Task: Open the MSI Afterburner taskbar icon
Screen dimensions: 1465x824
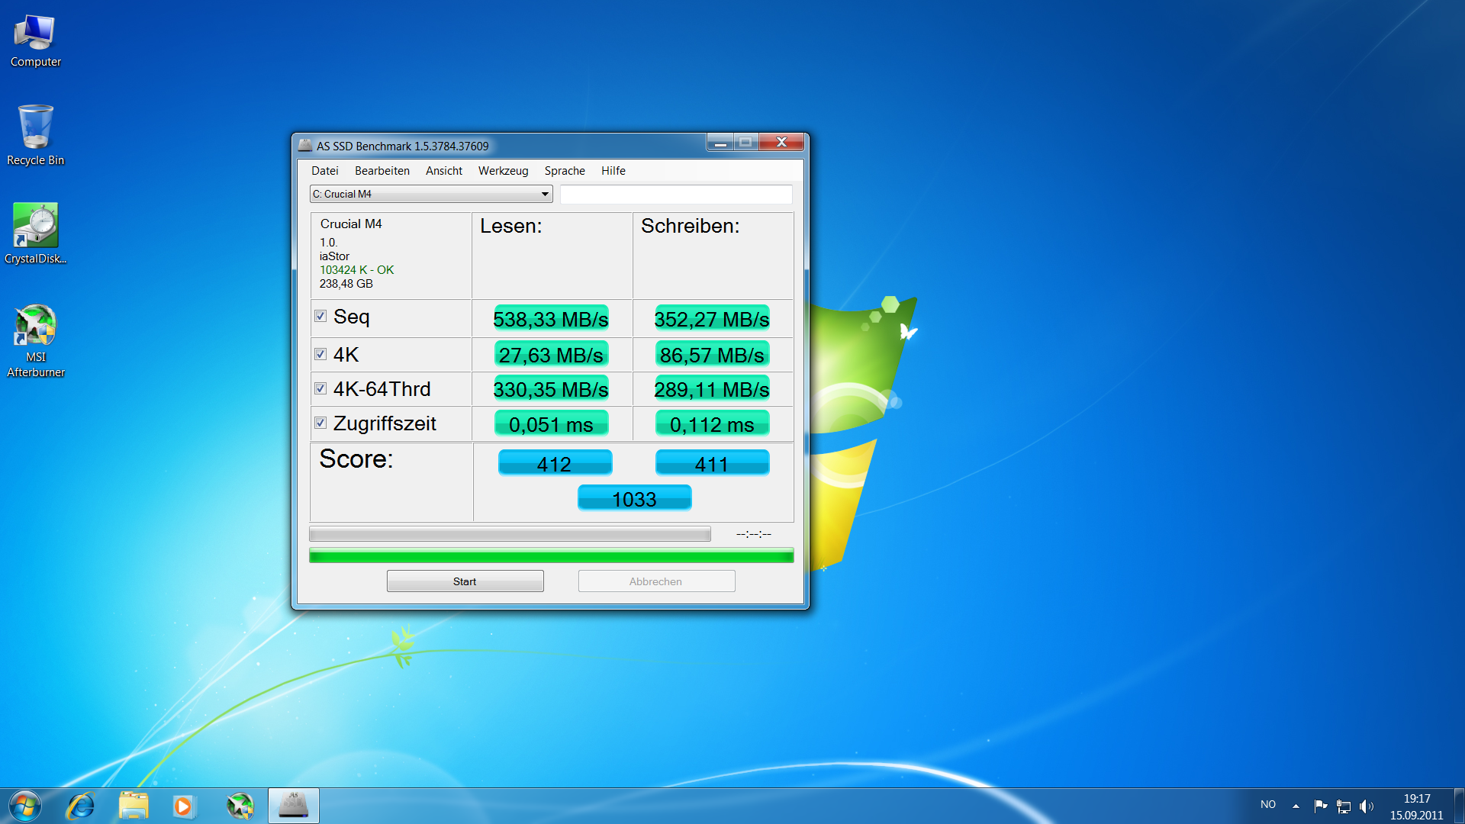Action: [x=240, y=806]
